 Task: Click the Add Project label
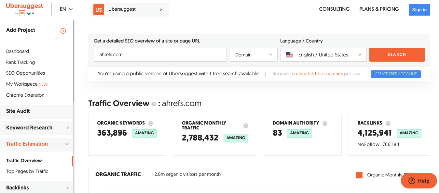21,30
